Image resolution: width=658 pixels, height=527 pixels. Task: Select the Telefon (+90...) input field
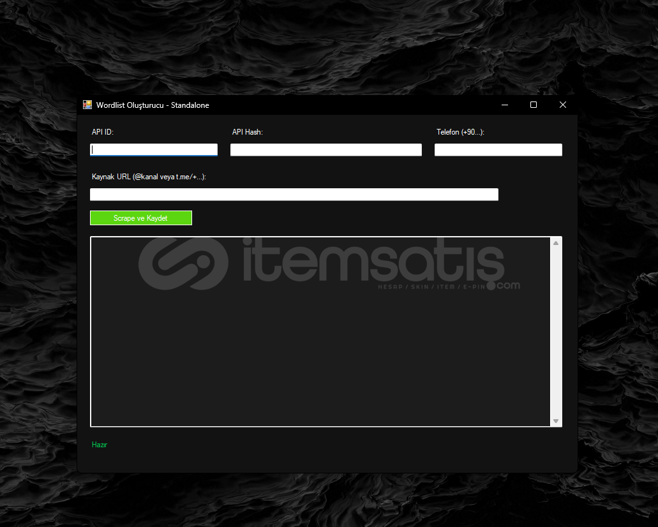(x=498, y=150)
